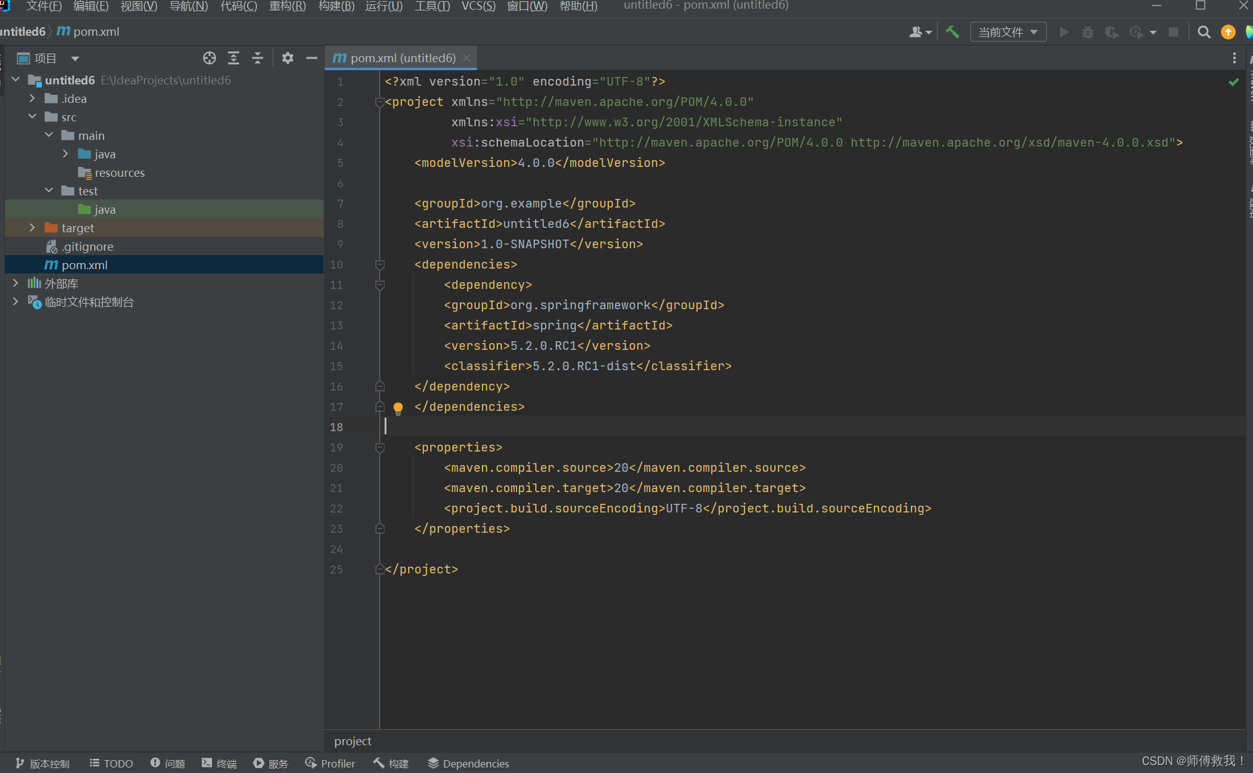
Task: Open the user account icon menu
Action: pos(920,32)
